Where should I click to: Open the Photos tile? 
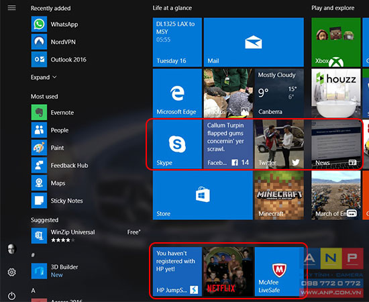pyautogui.click(x=228, y=93)
